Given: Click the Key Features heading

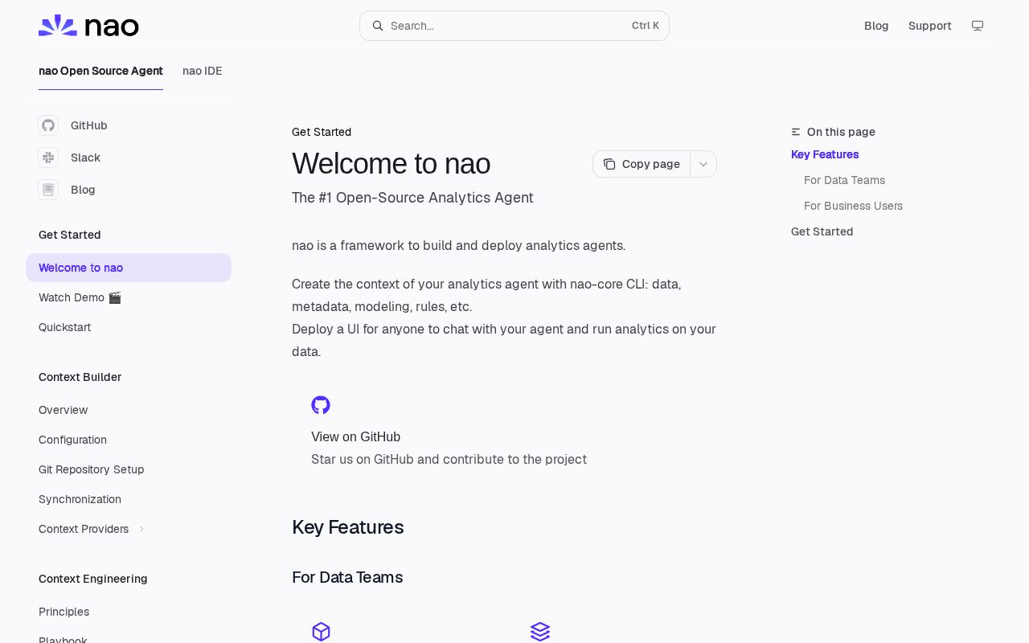Looking at the screenshot, I should tap(347, 527).
